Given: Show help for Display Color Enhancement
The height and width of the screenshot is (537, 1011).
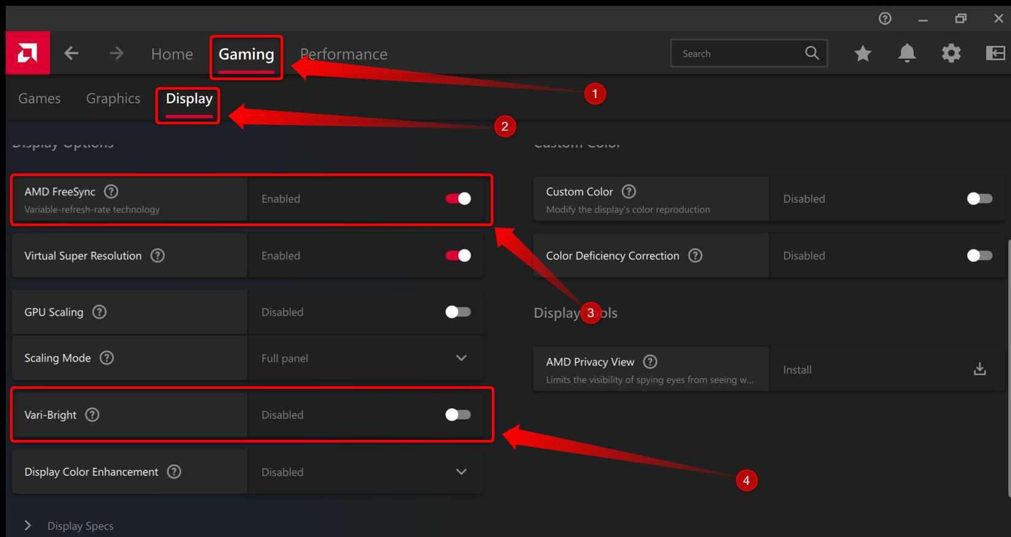Looking at the screenshot, I should [174, 472].
